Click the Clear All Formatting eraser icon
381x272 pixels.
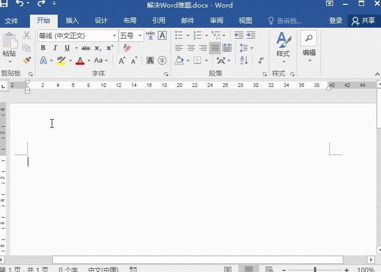[x=127, y=48]
